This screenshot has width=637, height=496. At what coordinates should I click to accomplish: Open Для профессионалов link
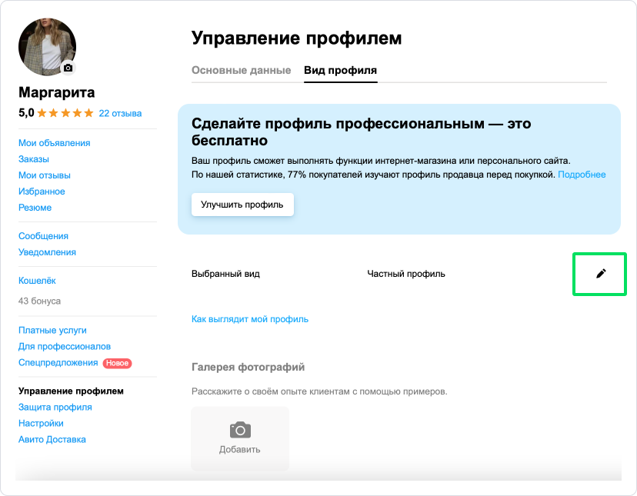pos(65,347)
